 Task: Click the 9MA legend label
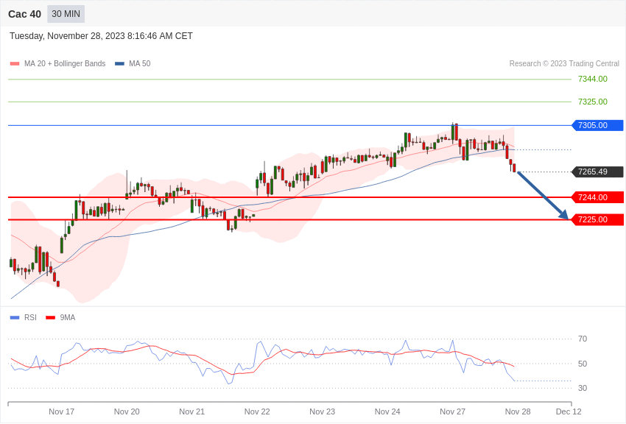click(x=68, y=317)
